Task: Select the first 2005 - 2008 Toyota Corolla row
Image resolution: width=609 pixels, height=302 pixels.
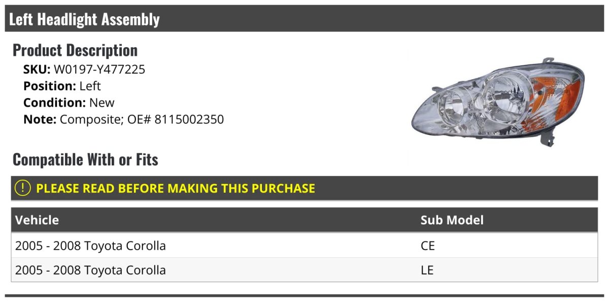Action: point(90,246)
